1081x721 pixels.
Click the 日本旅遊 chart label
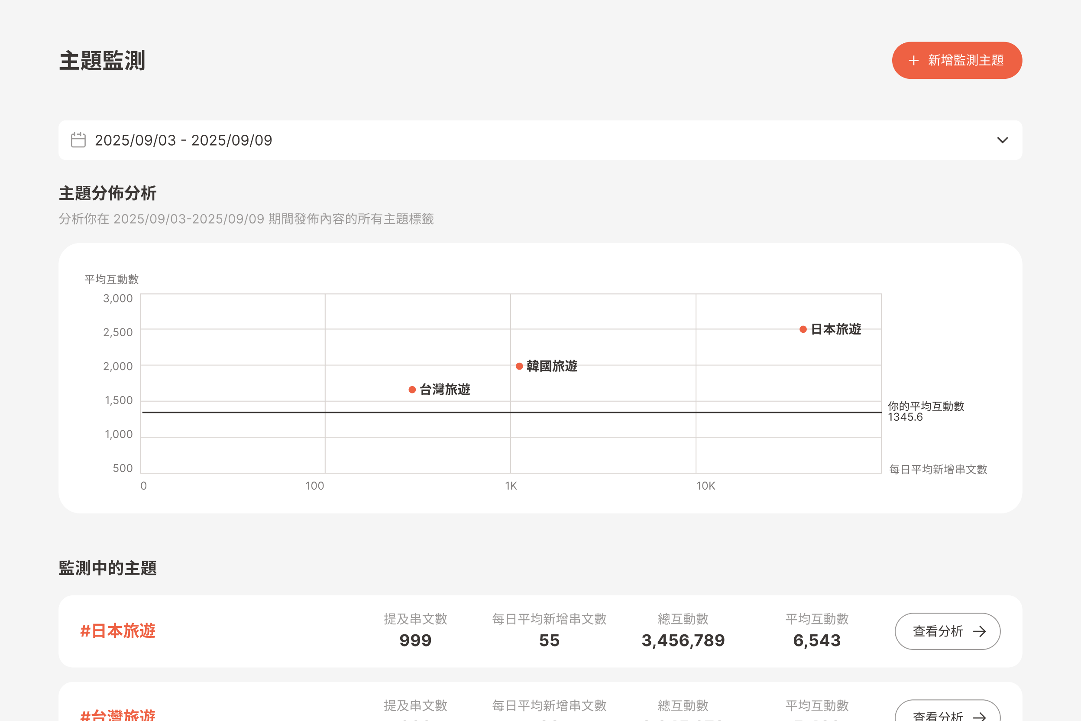click(x=835, y=329)
